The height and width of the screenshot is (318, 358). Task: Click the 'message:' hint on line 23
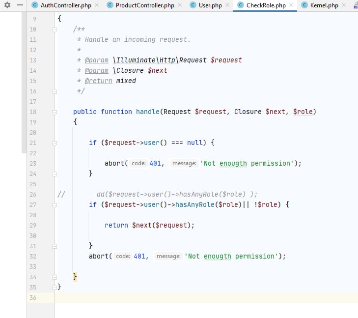pyautogui.click(x=184, y=163)
